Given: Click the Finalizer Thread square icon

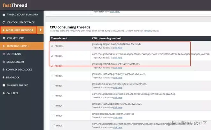Looking at the screenshot, I should [4, 85].
